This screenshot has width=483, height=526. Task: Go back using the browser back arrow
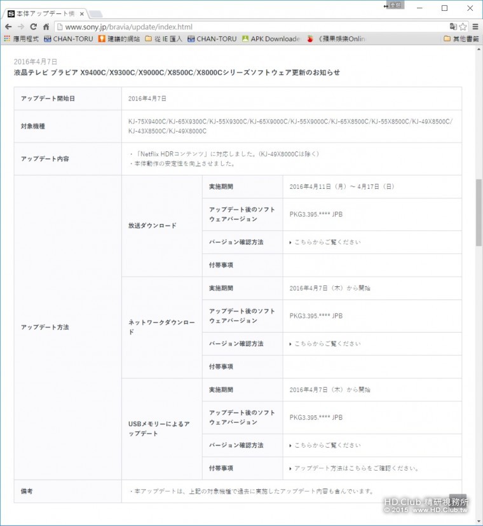pos(8,27)
